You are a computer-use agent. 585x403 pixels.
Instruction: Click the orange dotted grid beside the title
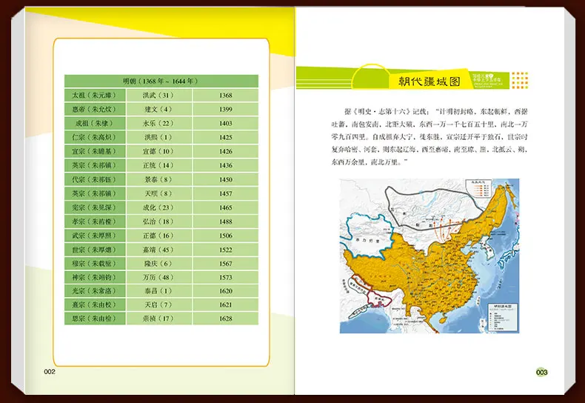(x=520, y=80)
